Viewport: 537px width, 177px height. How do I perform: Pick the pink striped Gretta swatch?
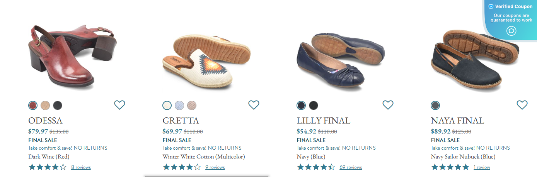(x=192, y=105)
